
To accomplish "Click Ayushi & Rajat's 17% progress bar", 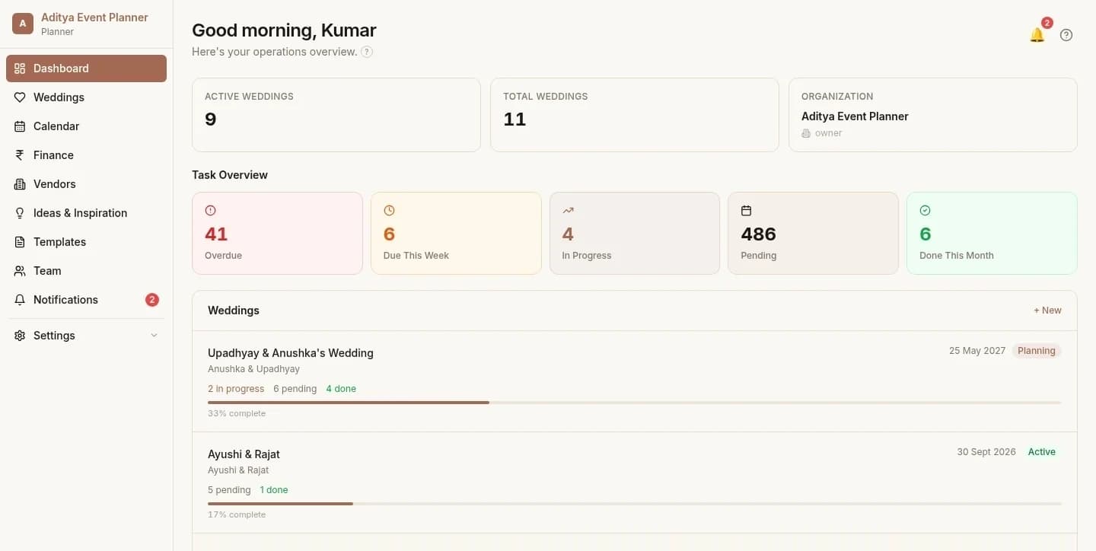I will [635, 504].
